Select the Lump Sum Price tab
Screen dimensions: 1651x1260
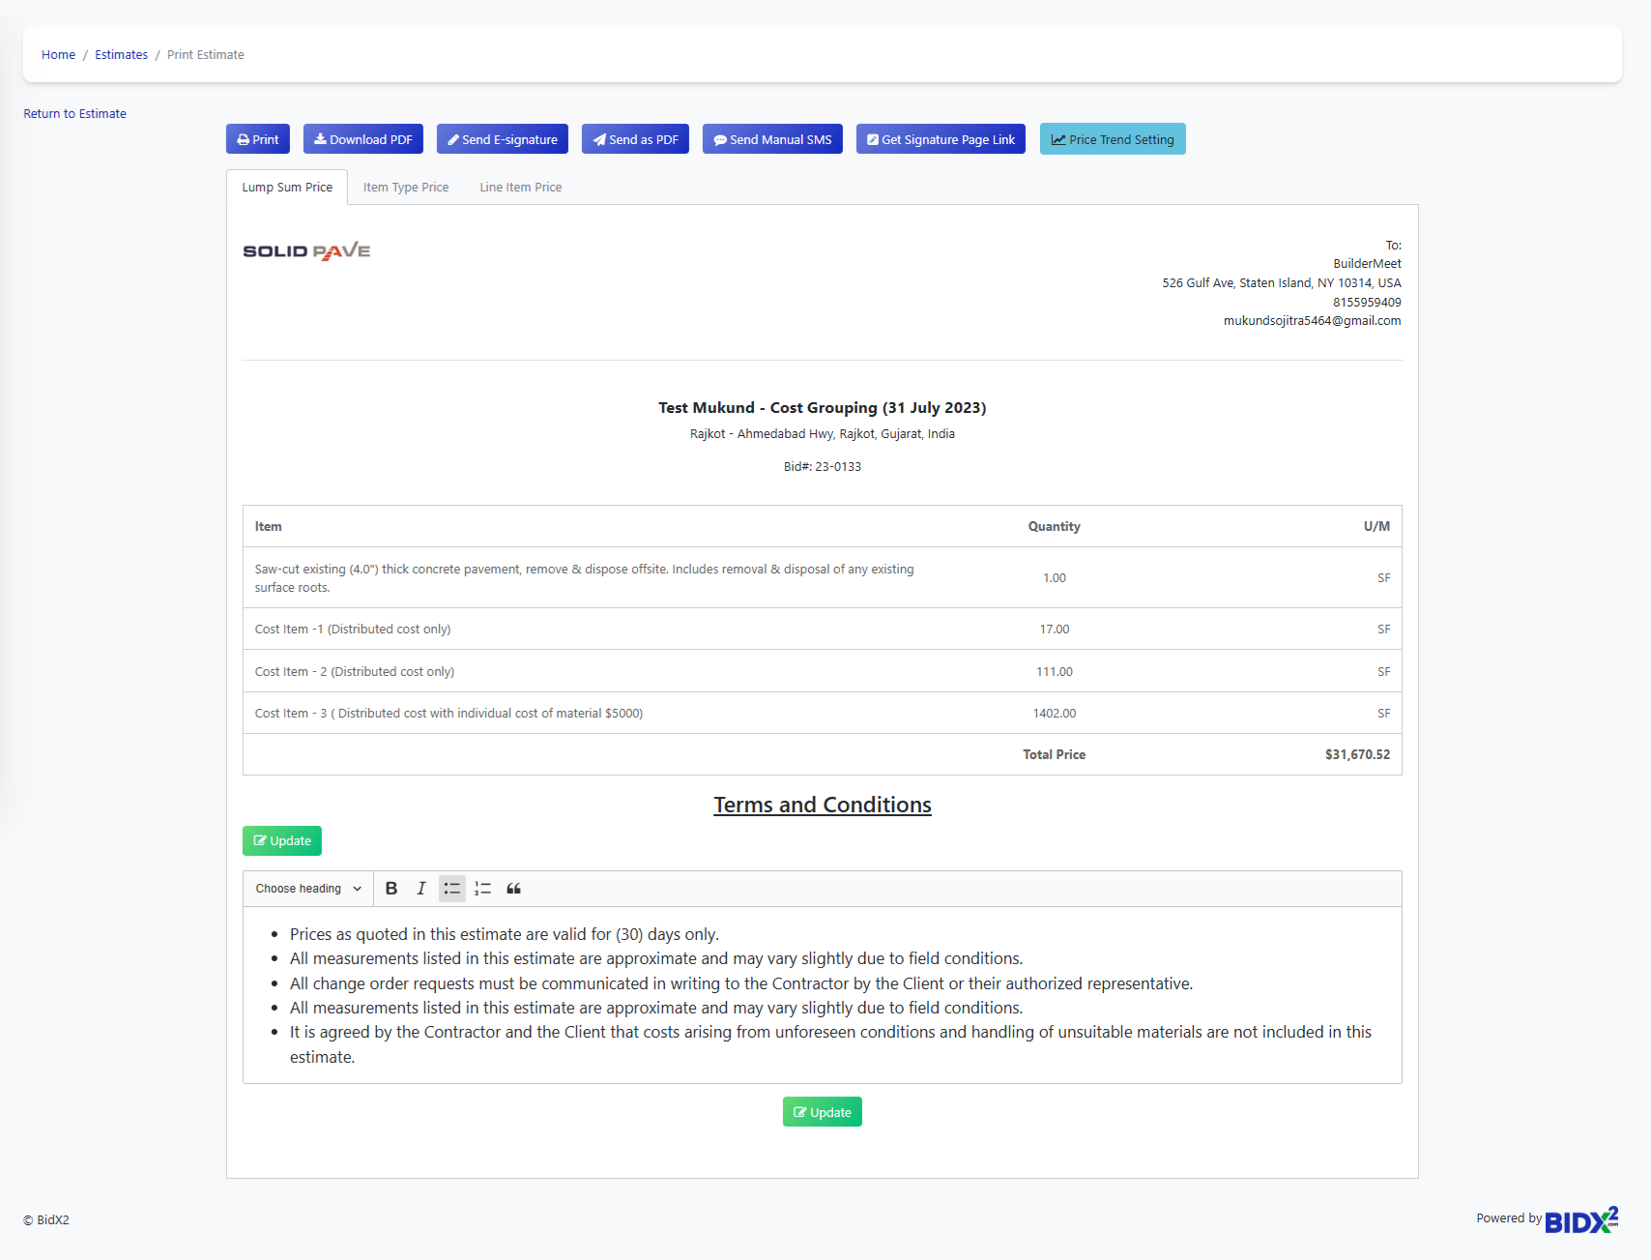287,188
